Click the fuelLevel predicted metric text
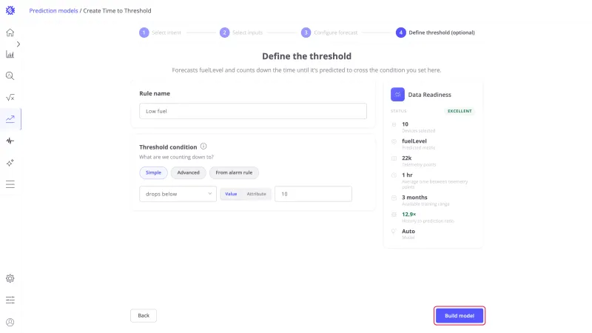The width and height of the screenshot is (592, 333). (x=414, y=141)
